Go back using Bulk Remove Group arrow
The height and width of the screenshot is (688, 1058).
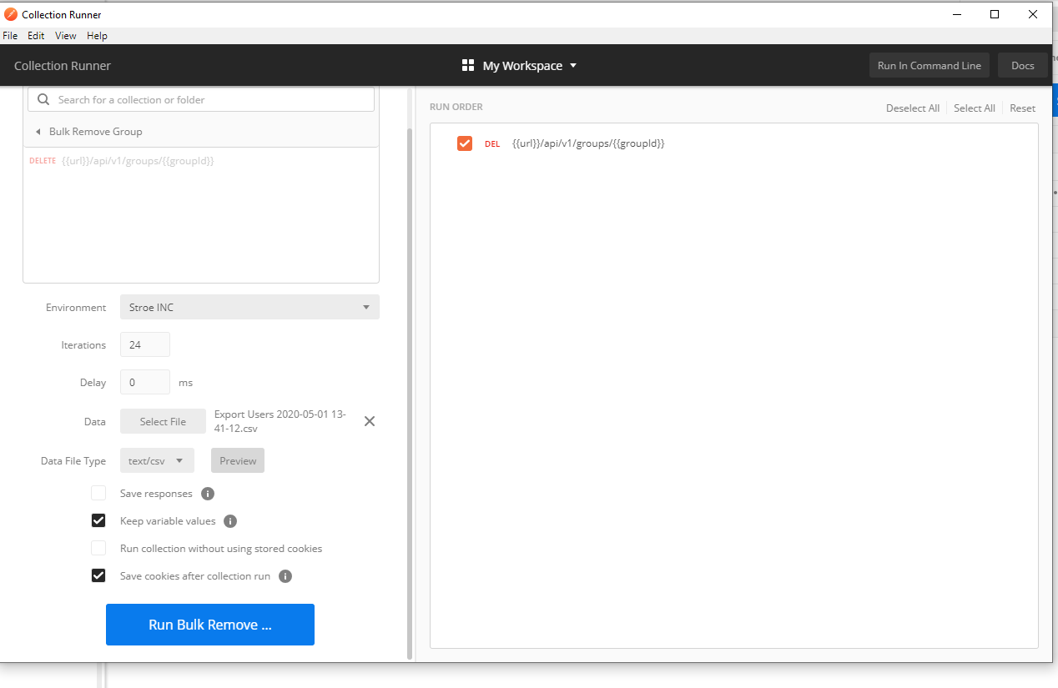click(x=38, y=132)
